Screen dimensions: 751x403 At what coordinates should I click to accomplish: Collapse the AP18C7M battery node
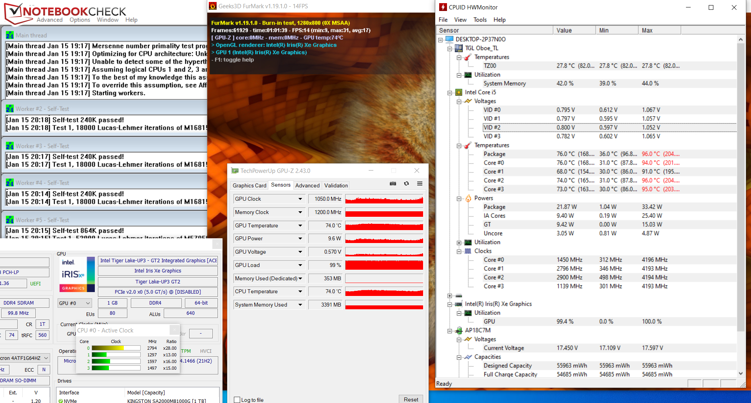pos(450,331)
